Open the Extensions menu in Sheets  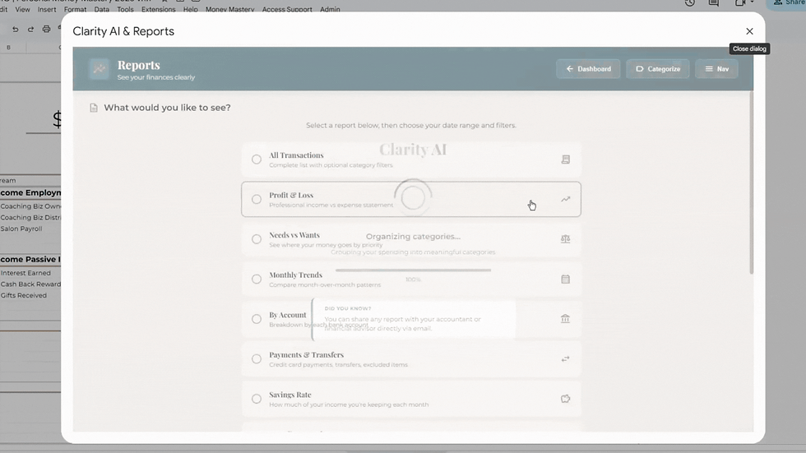point(158,9)
